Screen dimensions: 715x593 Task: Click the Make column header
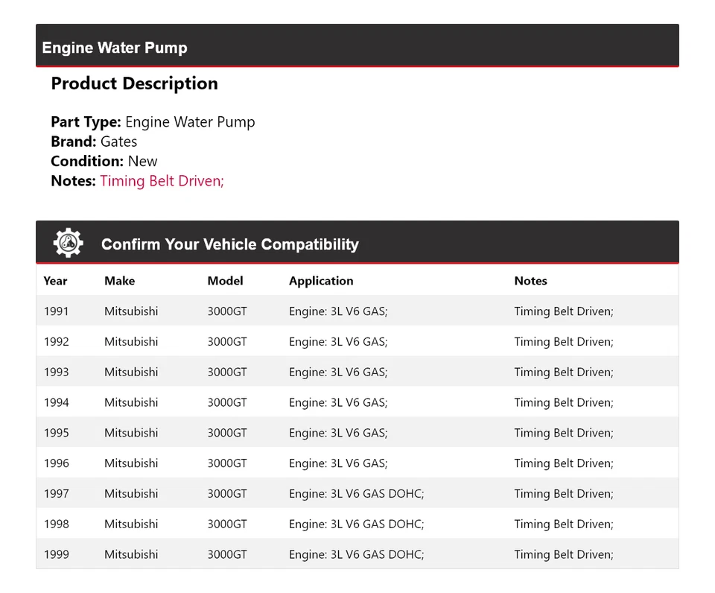[x=119, y=281]
